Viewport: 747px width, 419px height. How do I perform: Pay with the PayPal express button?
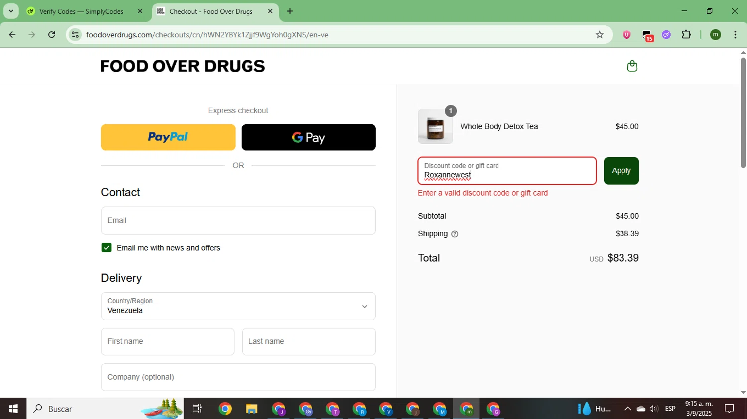pos(168,137)
